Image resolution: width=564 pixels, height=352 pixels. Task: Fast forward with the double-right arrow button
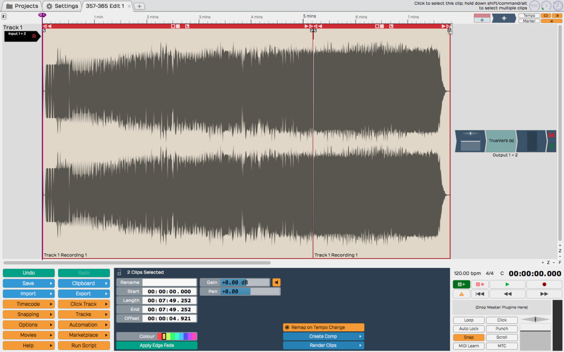pyautogui.click(x=544, y=294)
